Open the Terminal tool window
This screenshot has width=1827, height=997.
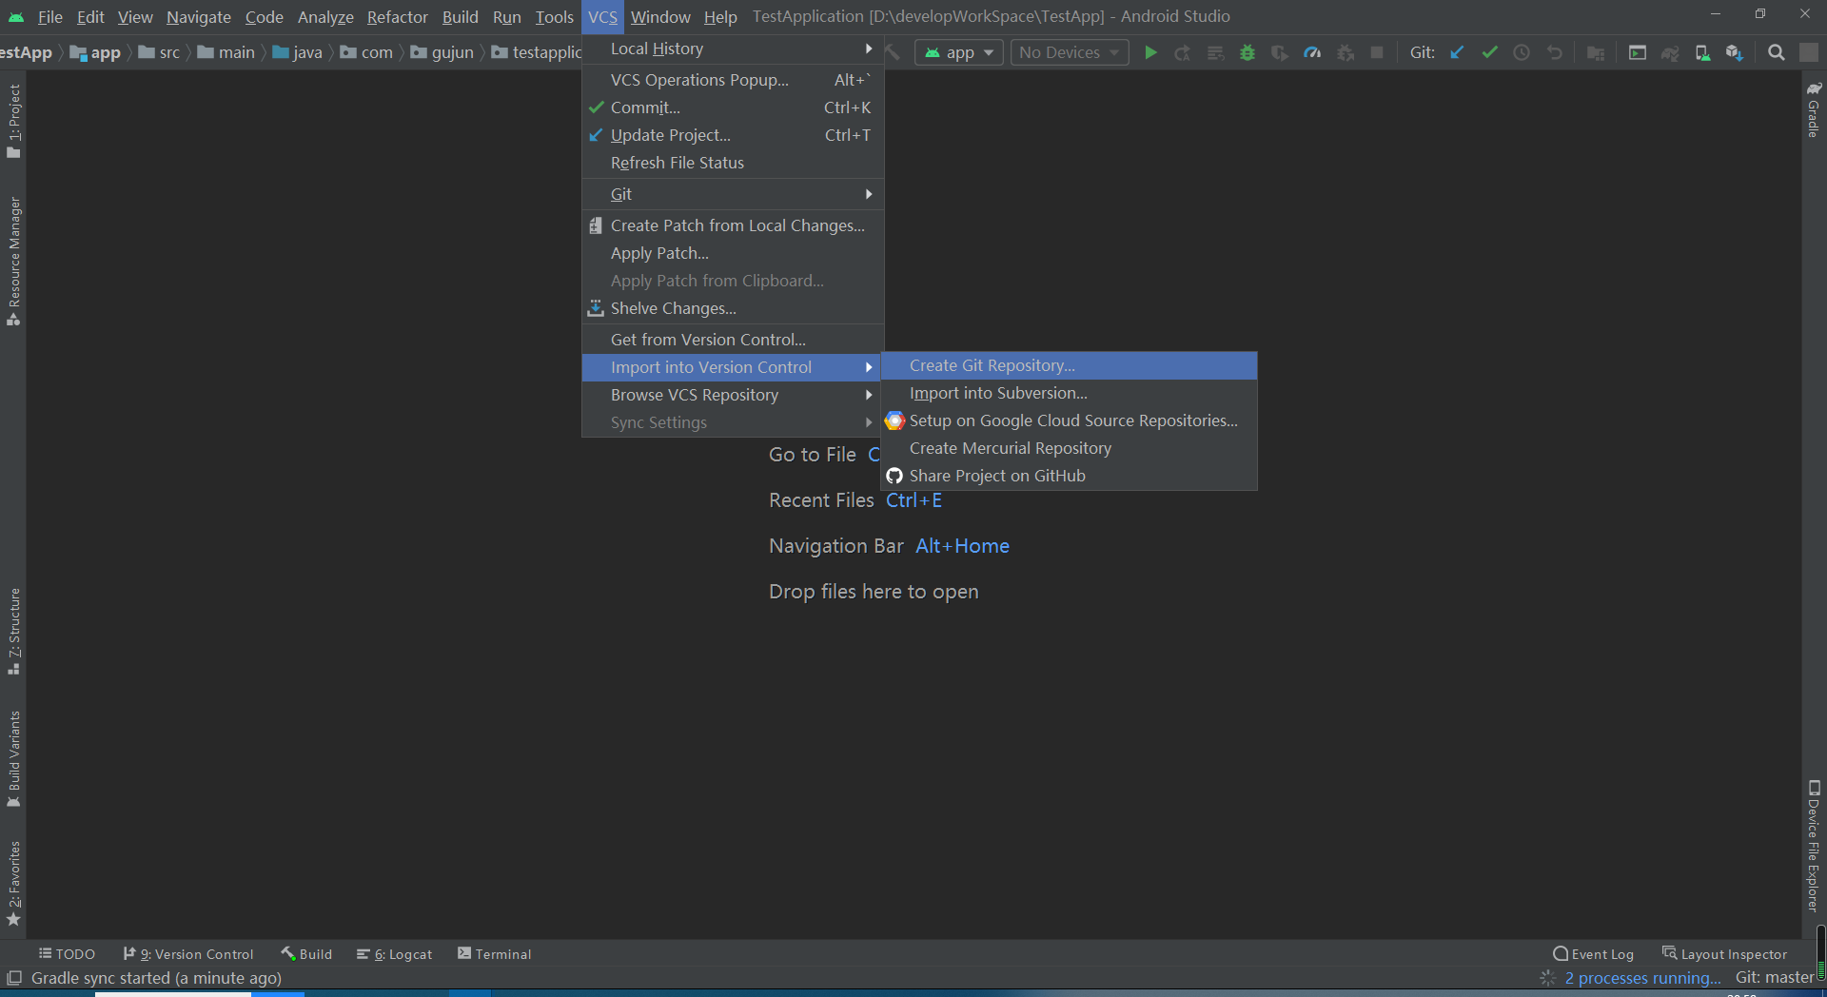[495, 954]
